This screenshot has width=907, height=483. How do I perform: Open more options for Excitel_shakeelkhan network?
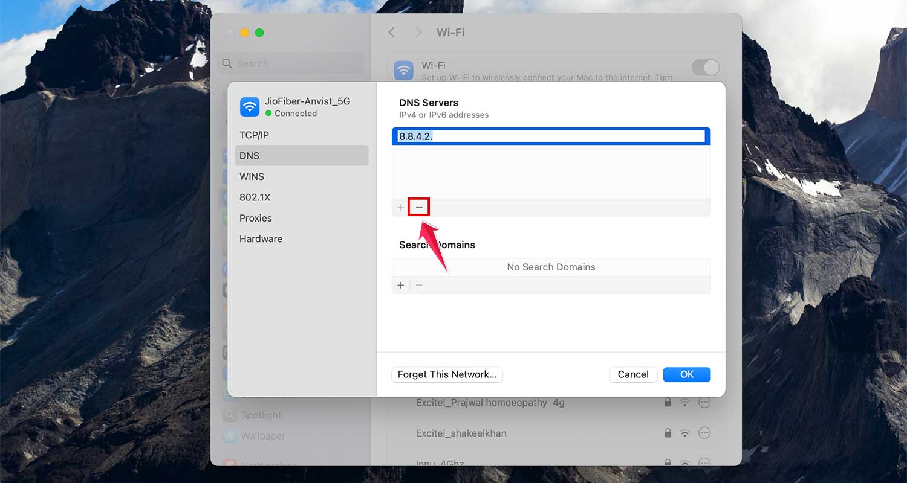pos(704,433)
